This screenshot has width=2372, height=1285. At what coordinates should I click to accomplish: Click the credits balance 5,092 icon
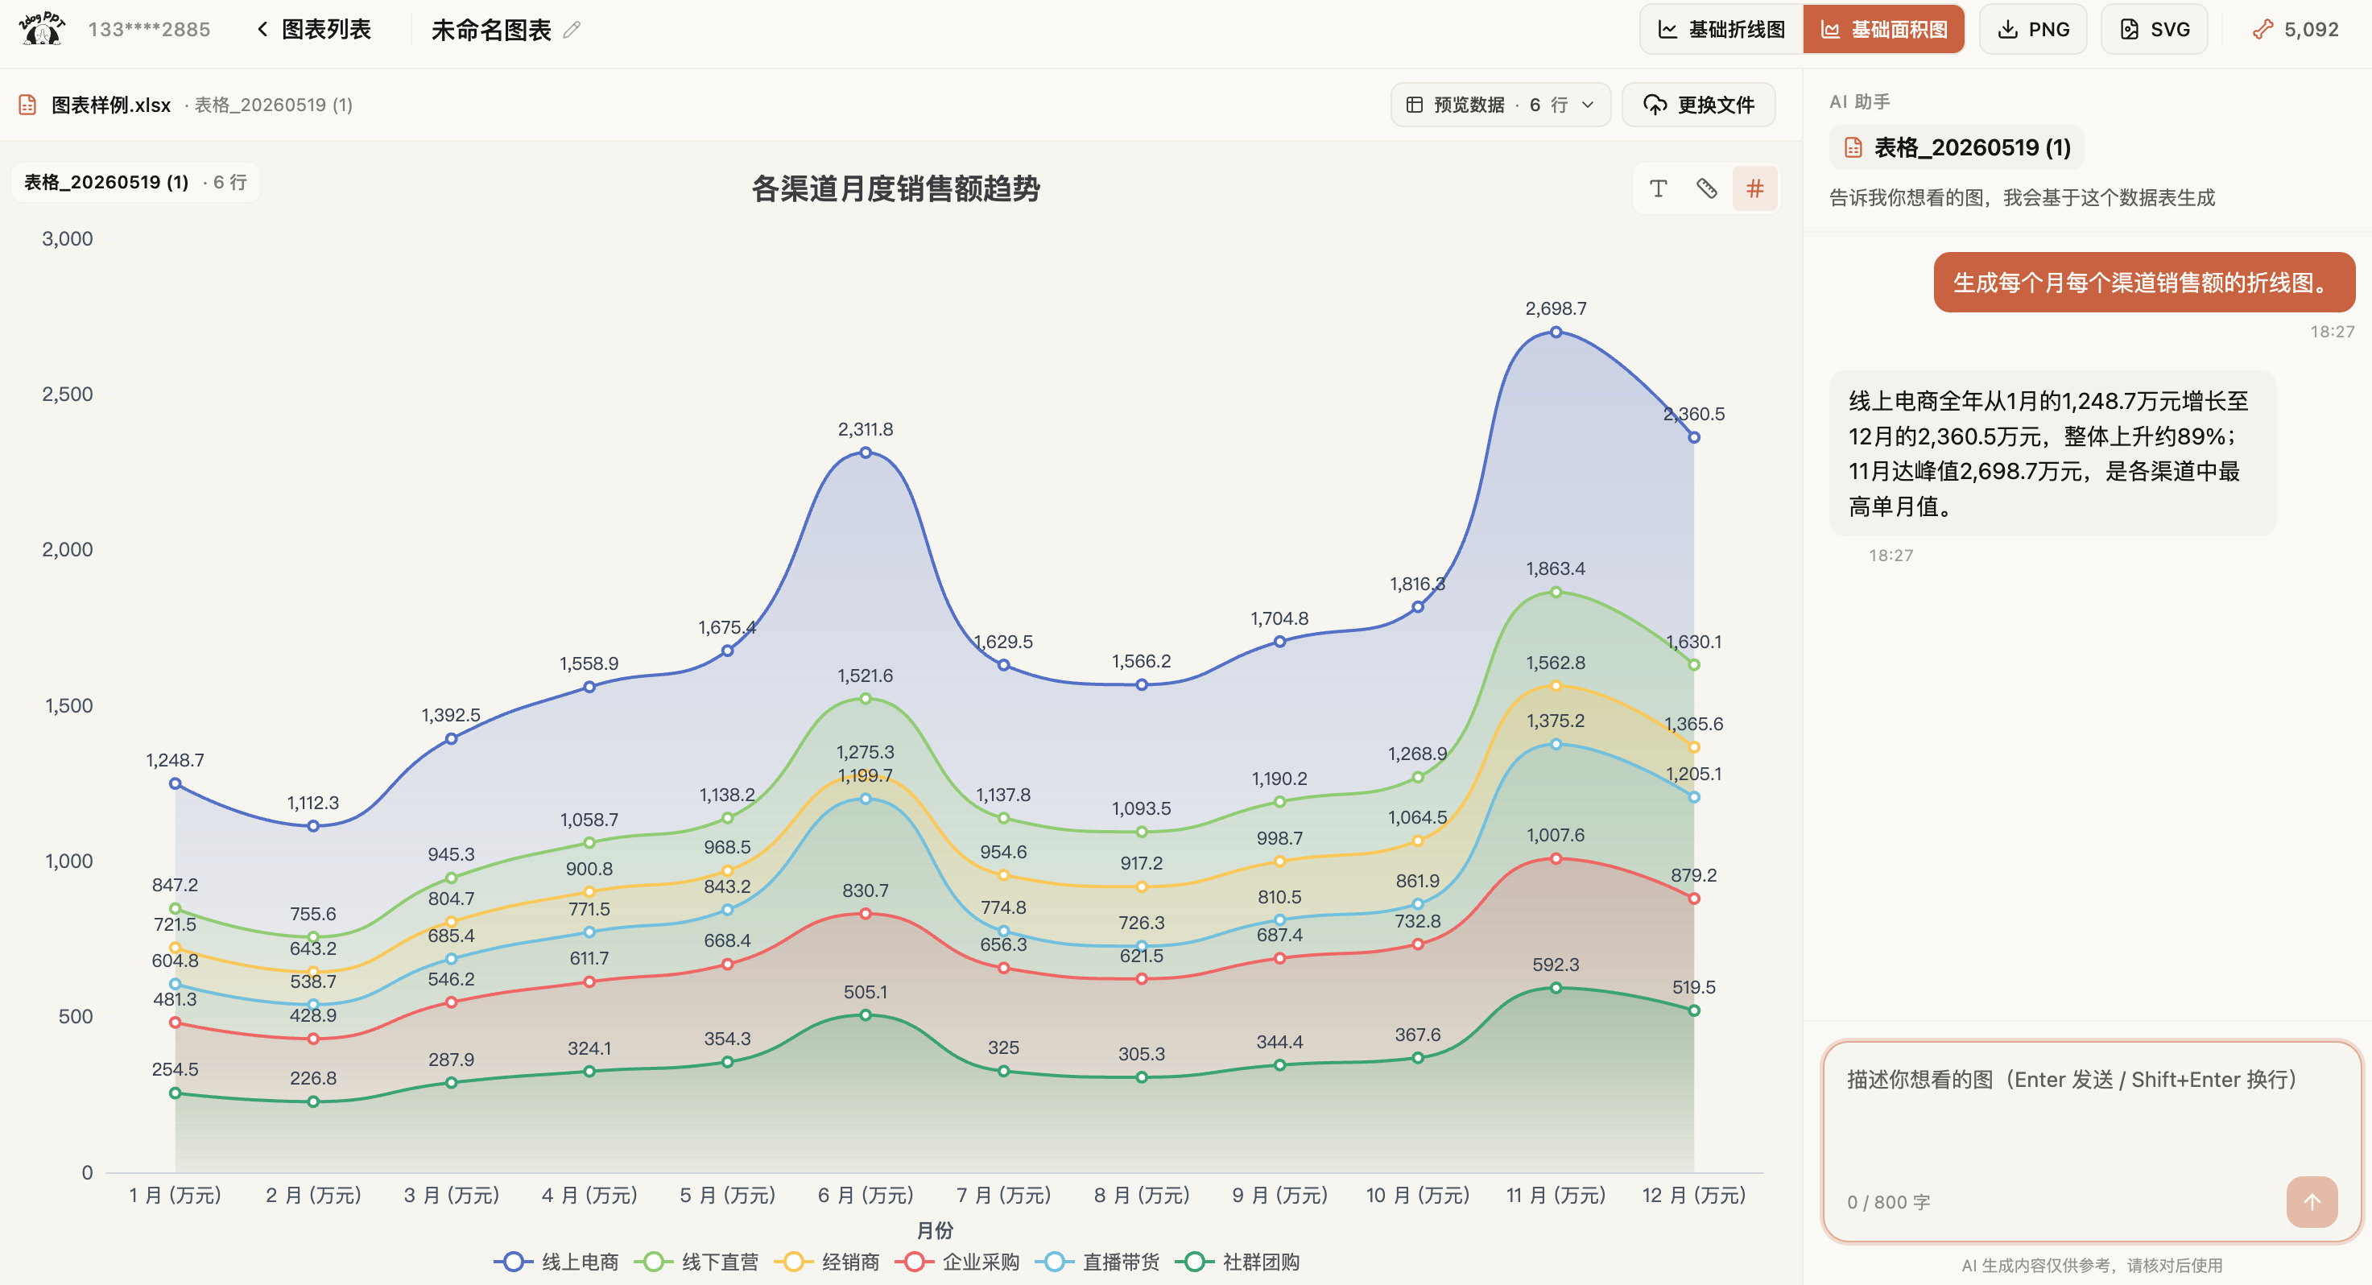point(2263,30)
